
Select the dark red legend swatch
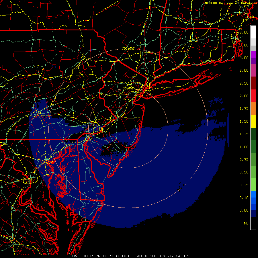point(253,83)
